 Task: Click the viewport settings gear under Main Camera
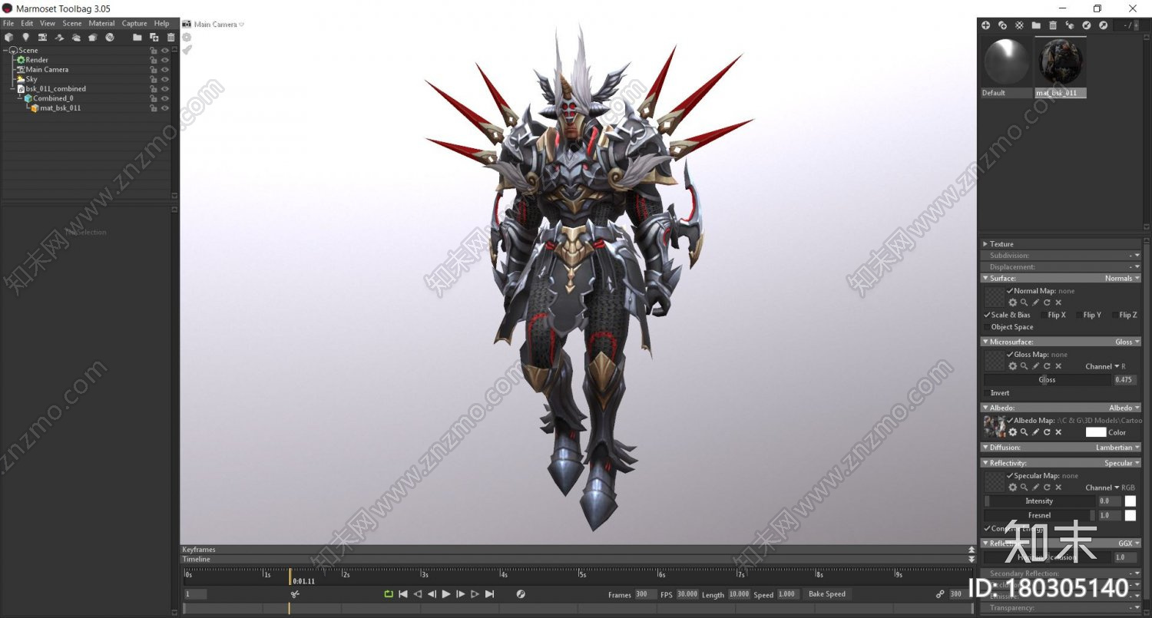click(187, 37)
